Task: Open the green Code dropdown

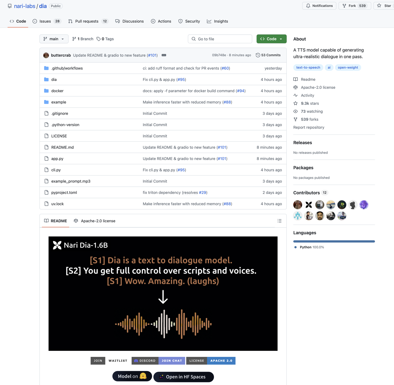Action: tap(271, 39)
